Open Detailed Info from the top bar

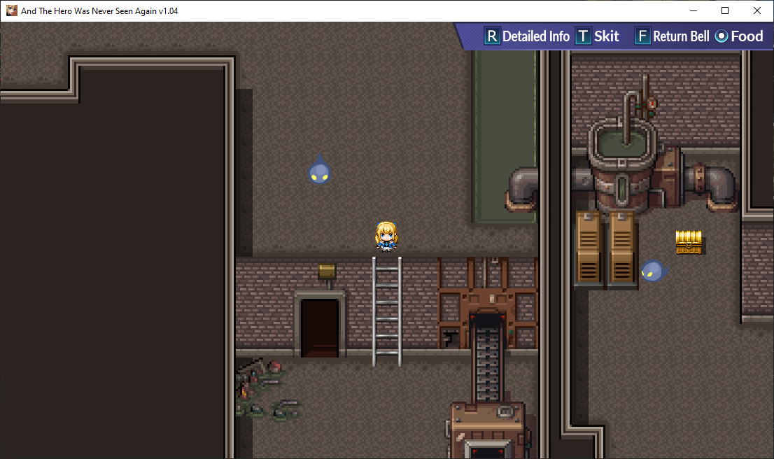point(535,36)
